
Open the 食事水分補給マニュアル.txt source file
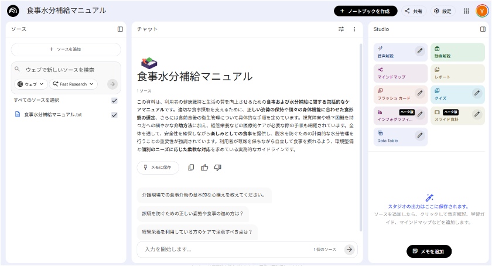coord(53,115)
